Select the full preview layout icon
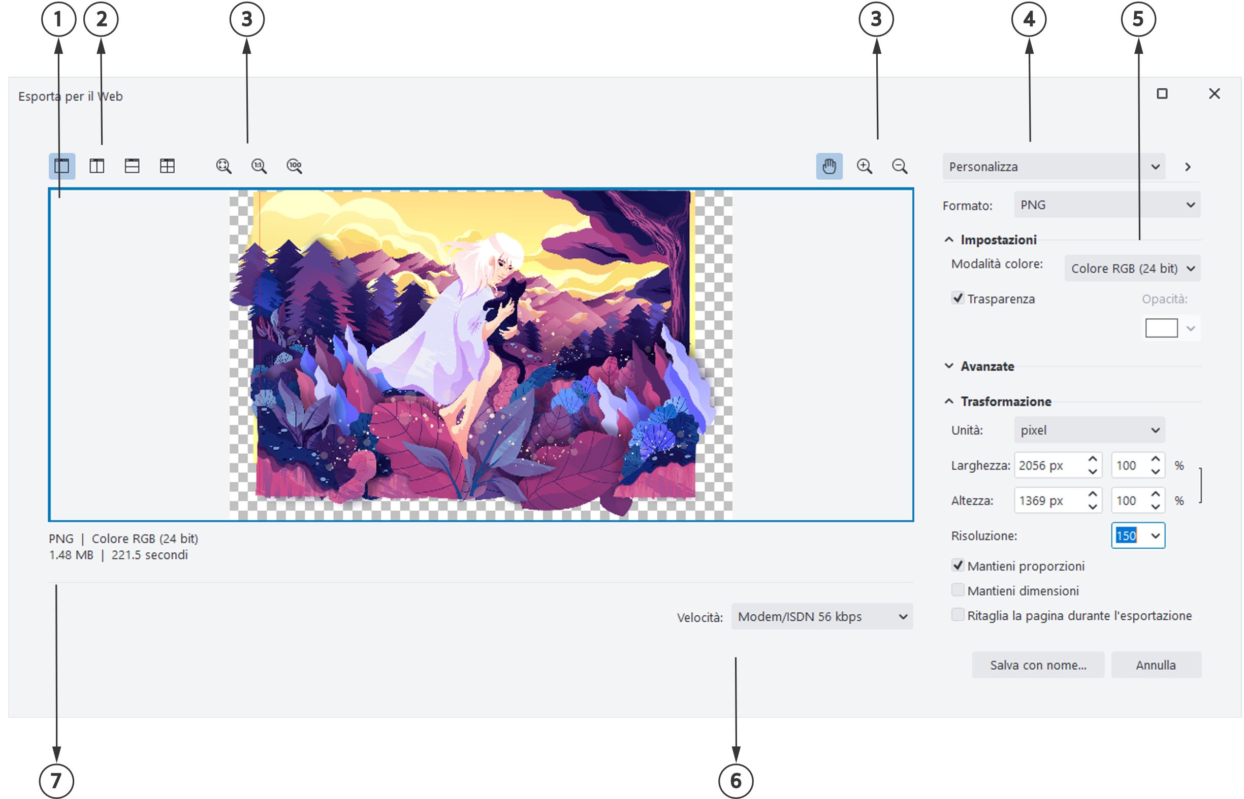 point(62,166)
